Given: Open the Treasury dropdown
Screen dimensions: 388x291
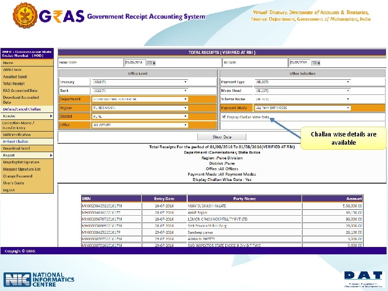Looking at the screenshot, I should pos(140,82).
